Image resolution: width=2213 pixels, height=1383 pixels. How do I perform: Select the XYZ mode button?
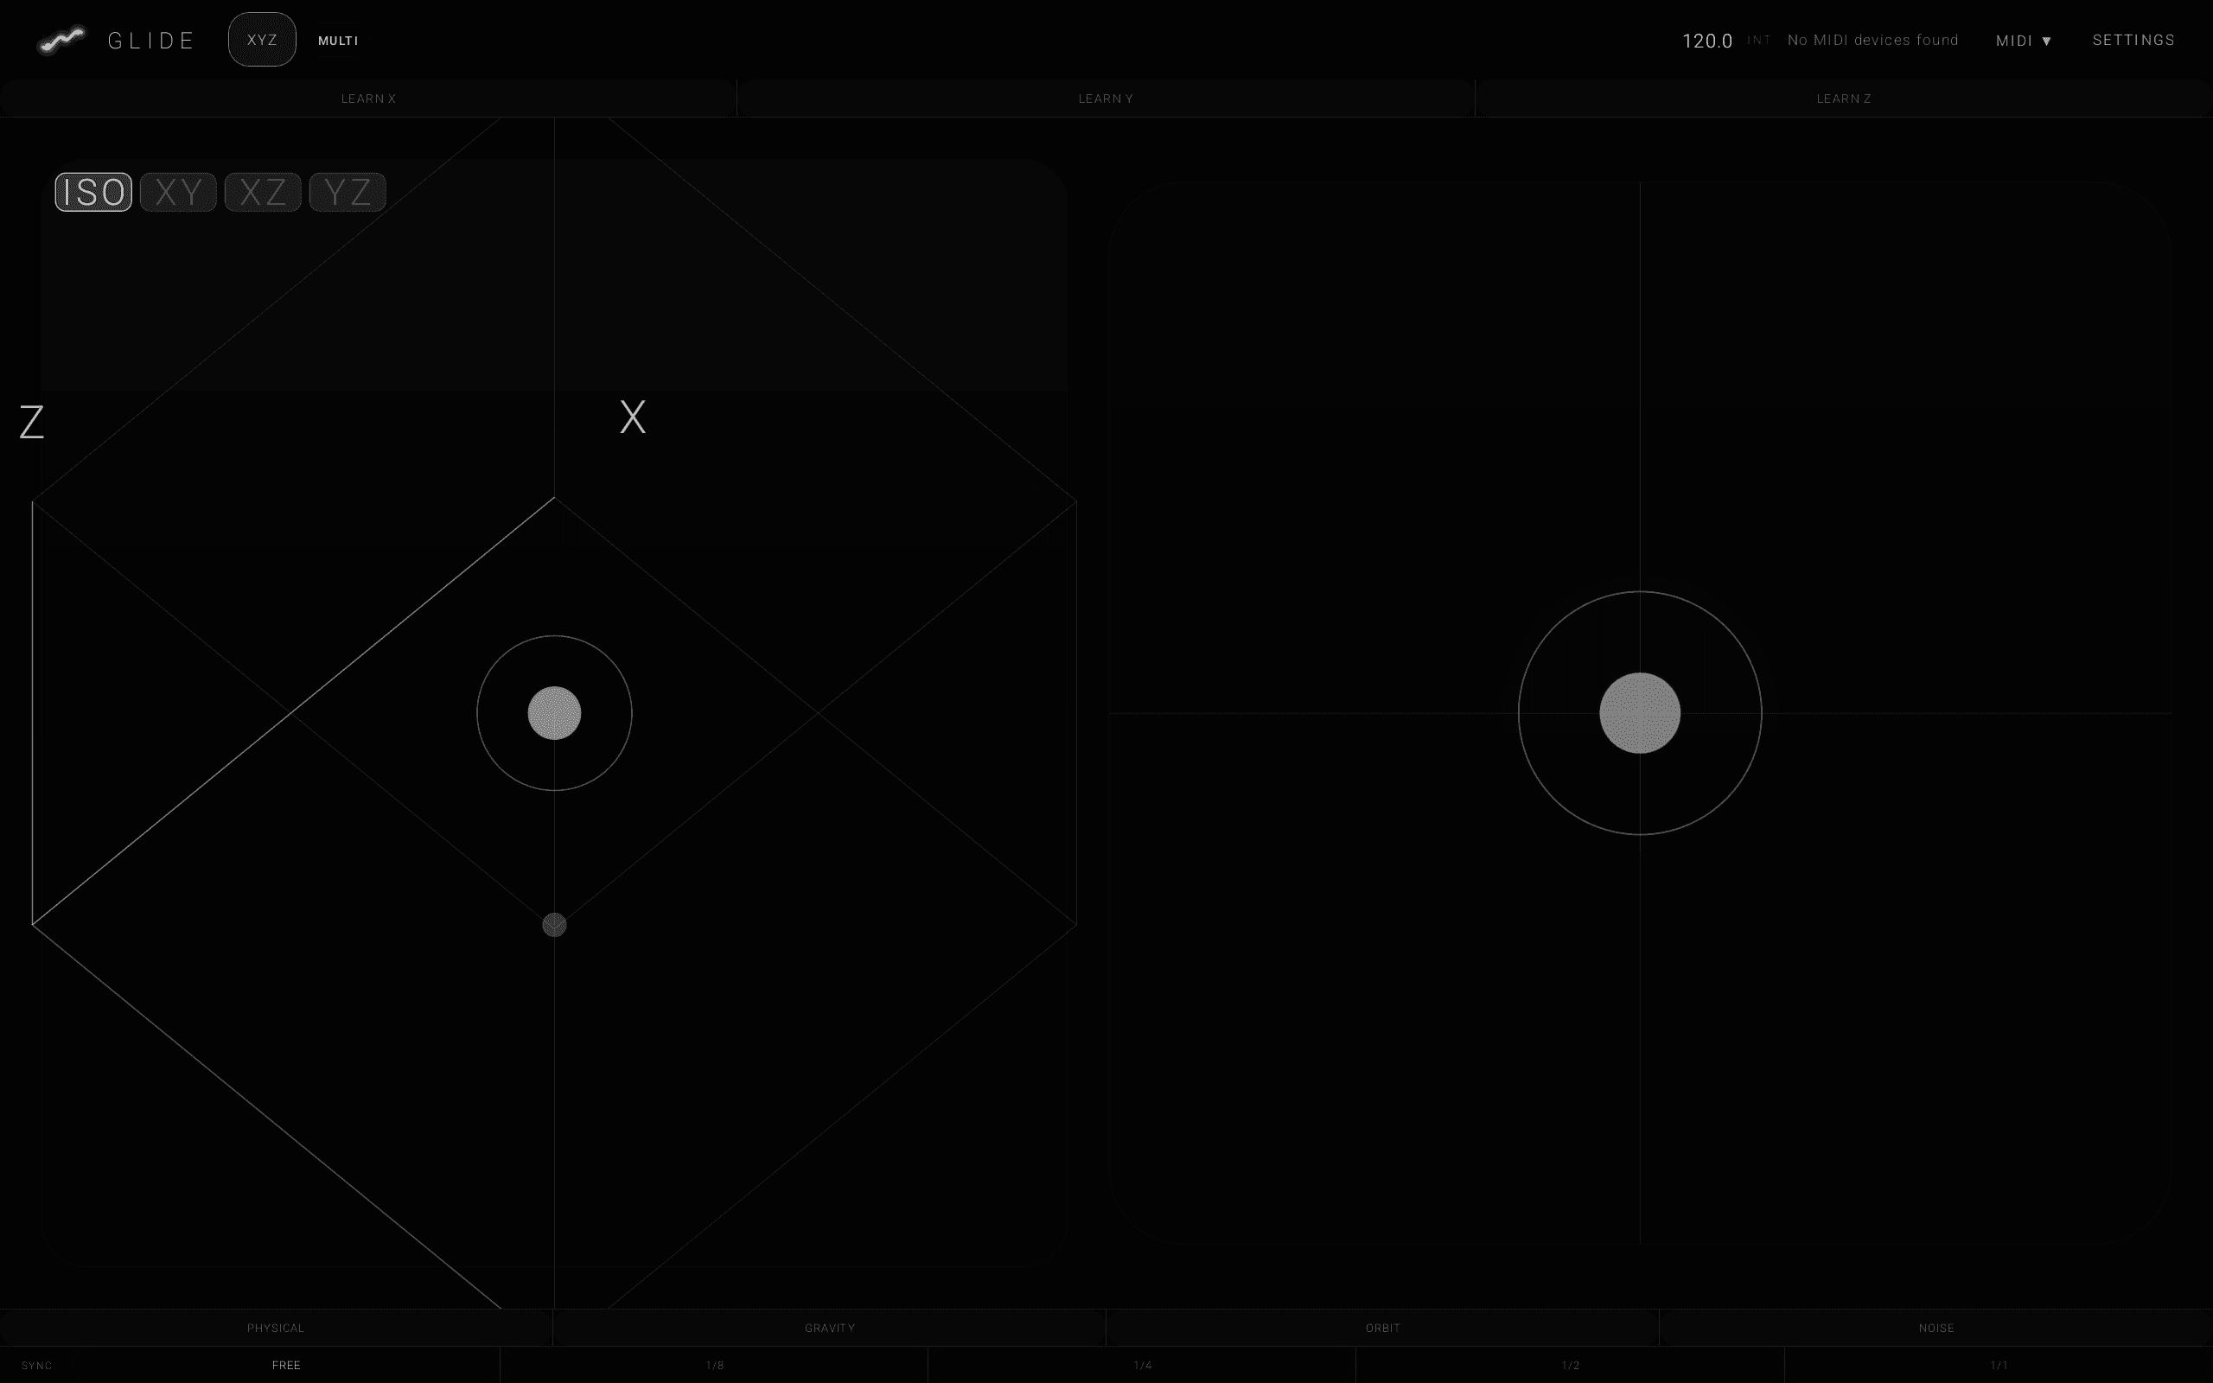(x=262, y=40)
